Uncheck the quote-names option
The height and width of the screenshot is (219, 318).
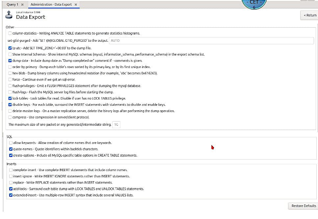coord(11,149)
